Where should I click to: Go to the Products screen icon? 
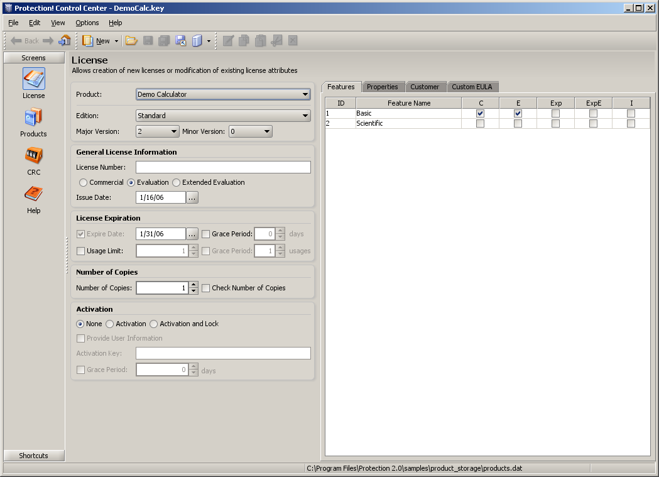33,118
